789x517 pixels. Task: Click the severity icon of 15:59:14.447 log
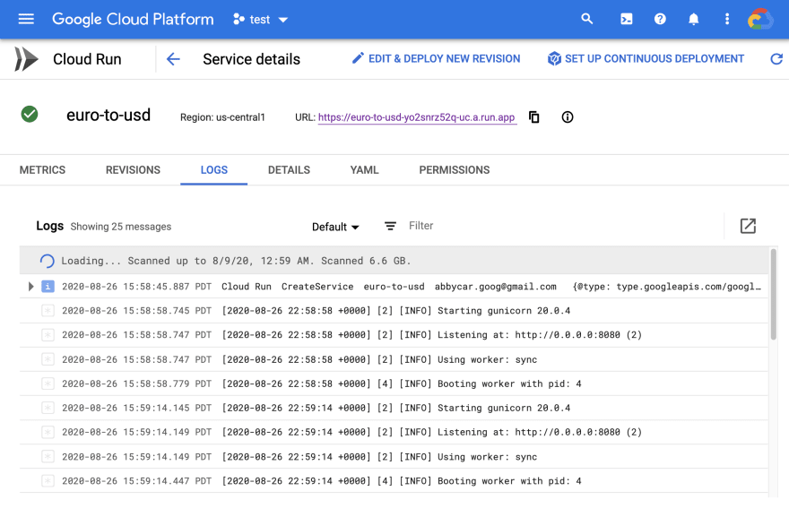[48, 481]
